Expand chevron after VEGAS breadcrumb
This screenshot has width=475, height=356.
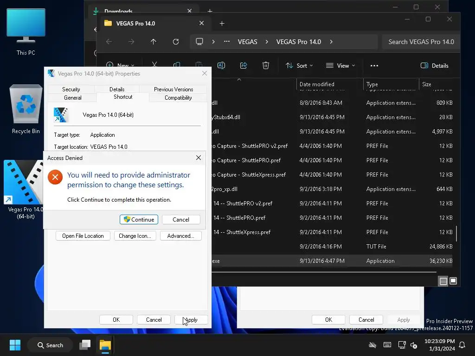click(x=267, y=42)
